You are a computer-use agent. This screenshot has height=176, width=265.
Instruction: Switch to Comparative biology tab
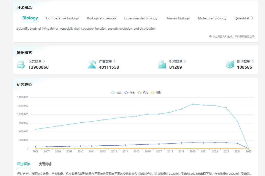click(62, 18)
